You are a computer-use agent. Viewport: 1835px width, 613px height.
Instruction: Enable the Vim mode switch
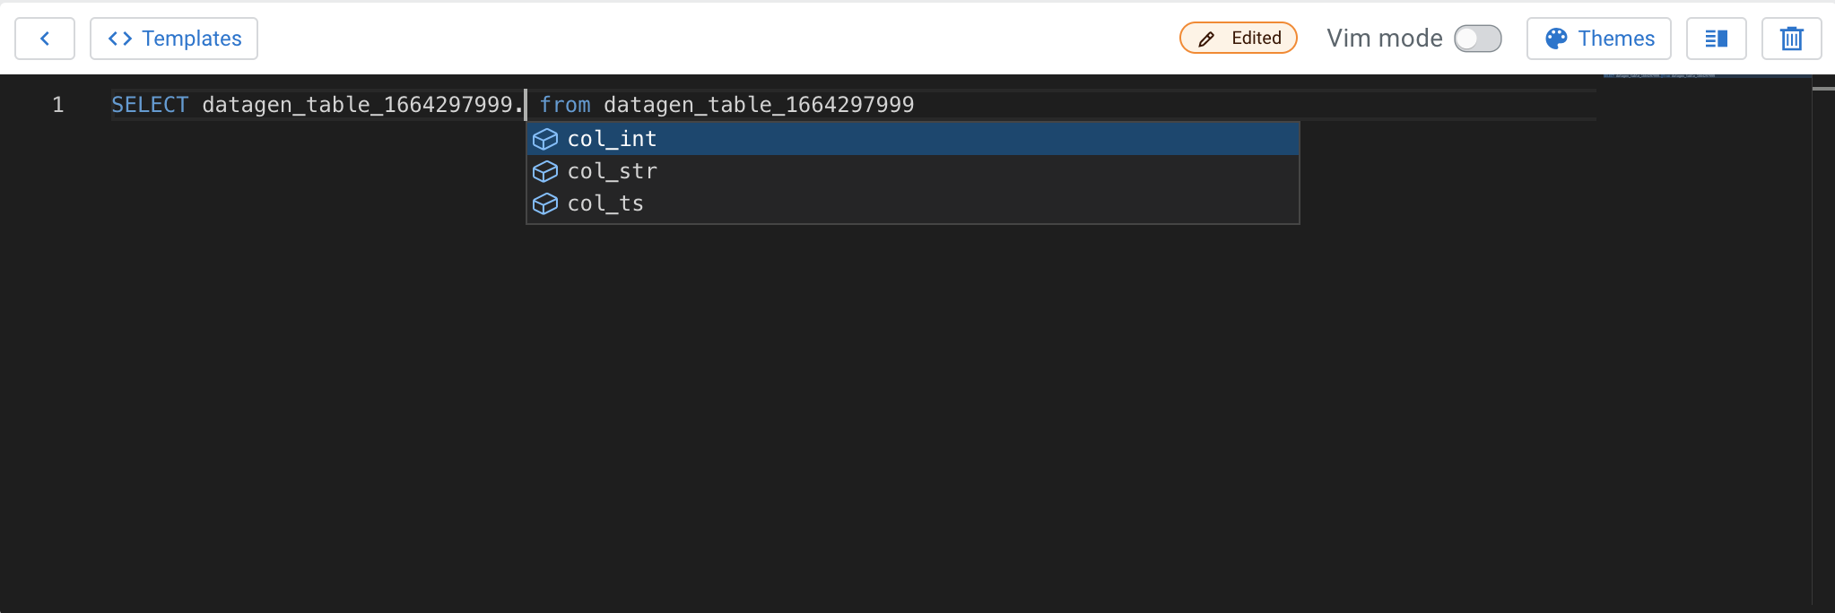(1478, 39)
